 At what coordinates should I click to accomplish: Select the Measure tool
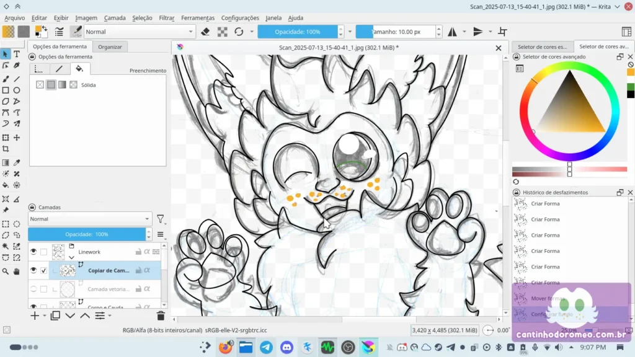(17, 199)
